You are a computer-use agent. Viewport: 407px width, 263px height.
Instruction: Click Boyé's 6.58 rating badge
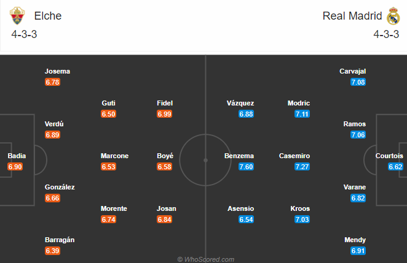pyautogui.click(x=164, y=167)
